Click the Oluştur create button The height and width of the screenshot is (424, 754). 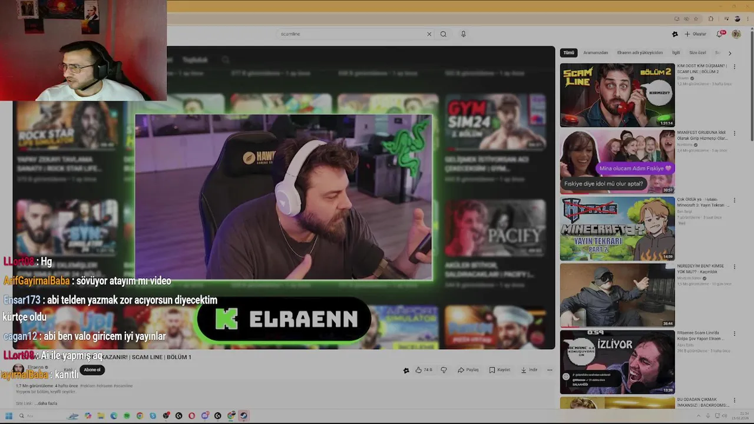pos(695,34)
